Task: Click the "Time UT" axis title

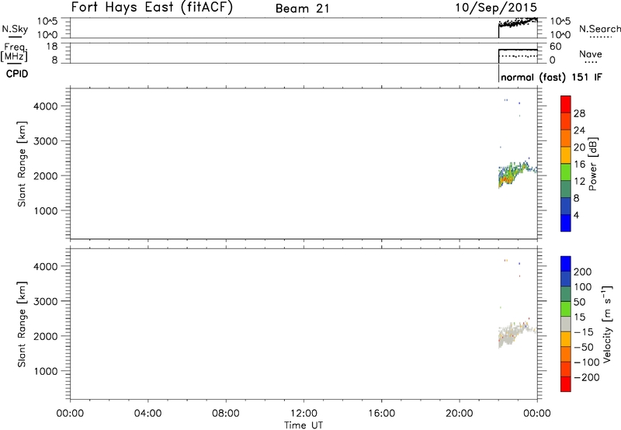Action: (304, 425)
